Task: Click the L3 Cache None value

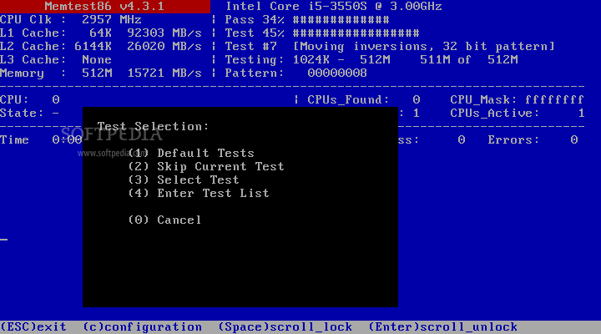Action: pyautogui.click(x=97, y=60)
